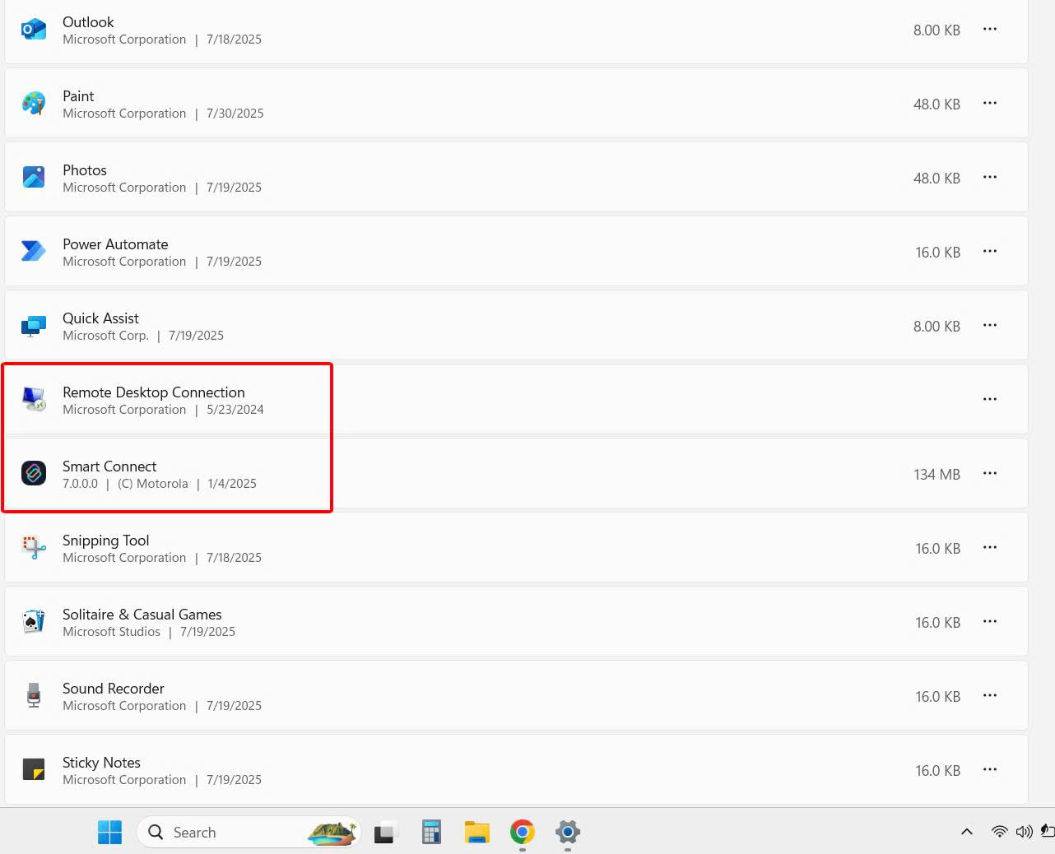This screenshot has height=854, width=1055.
Task: Open the three-dot menu for Smart Connect
Action: 989,474
